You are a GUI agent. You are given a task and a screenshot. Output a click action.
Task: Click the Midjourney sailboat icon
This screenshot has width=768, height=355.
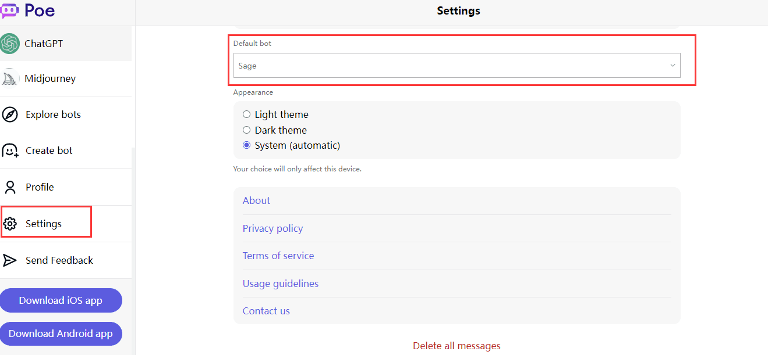point(10,78)
